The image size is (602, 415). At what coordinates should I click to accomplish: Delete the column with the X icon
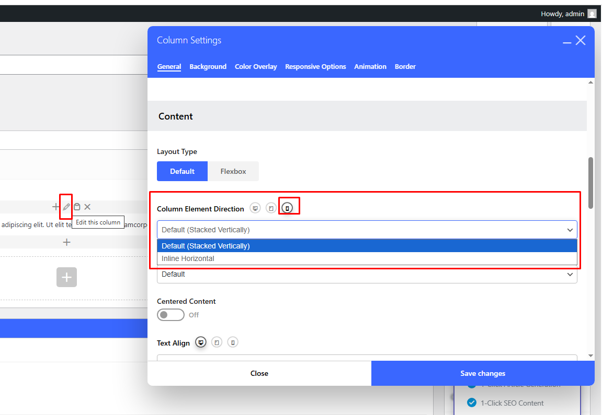click(87, 207)
